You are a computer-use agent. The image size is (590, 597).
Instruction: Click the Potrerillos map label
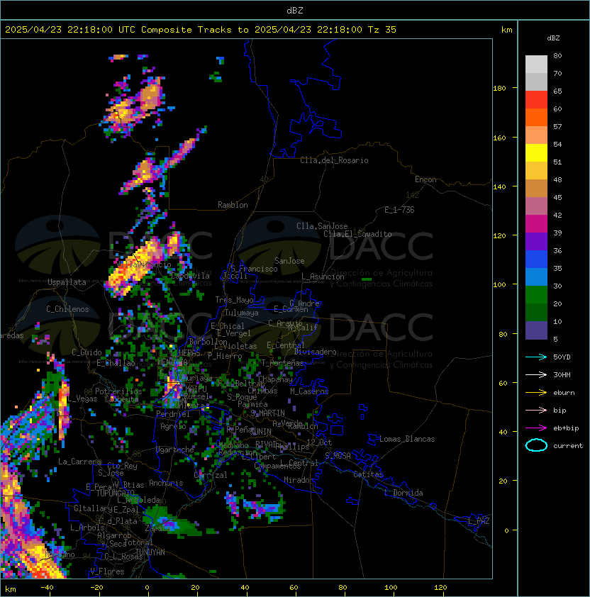coord(118,391)
